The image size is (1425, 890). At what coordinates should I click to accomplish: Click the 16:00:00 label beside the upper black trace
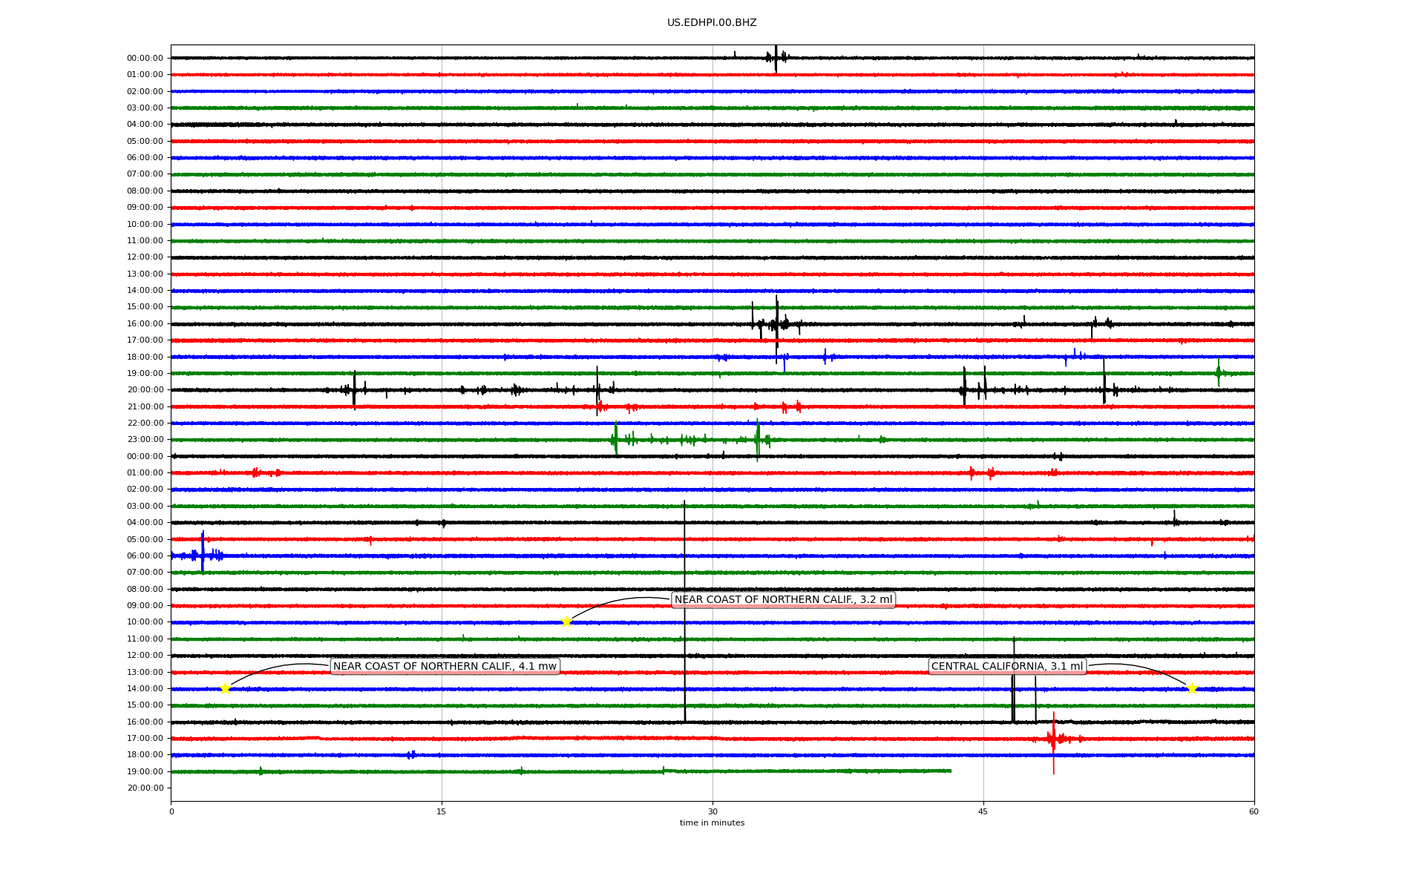[145, 323]
